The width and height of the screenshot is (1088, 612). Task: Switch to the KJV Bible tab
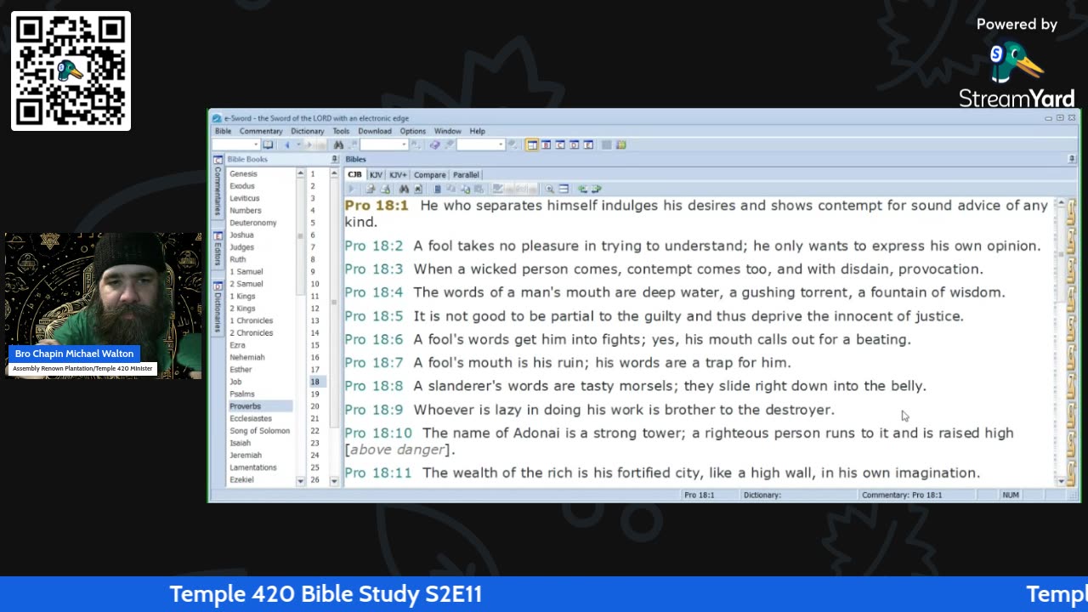tap(376, 174)
